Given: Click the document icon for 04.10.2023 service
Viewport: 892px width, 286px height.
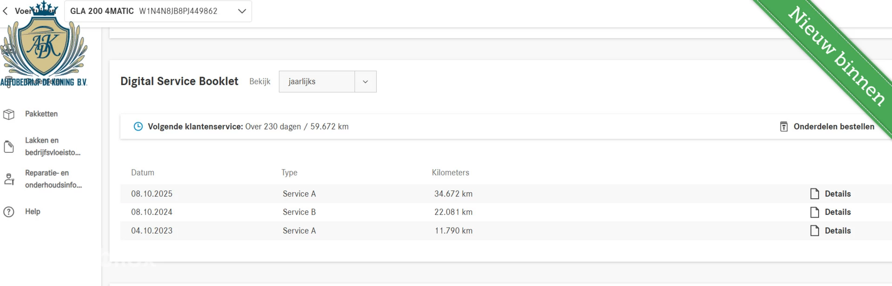Looking at the screenshot, I should 814,231.
